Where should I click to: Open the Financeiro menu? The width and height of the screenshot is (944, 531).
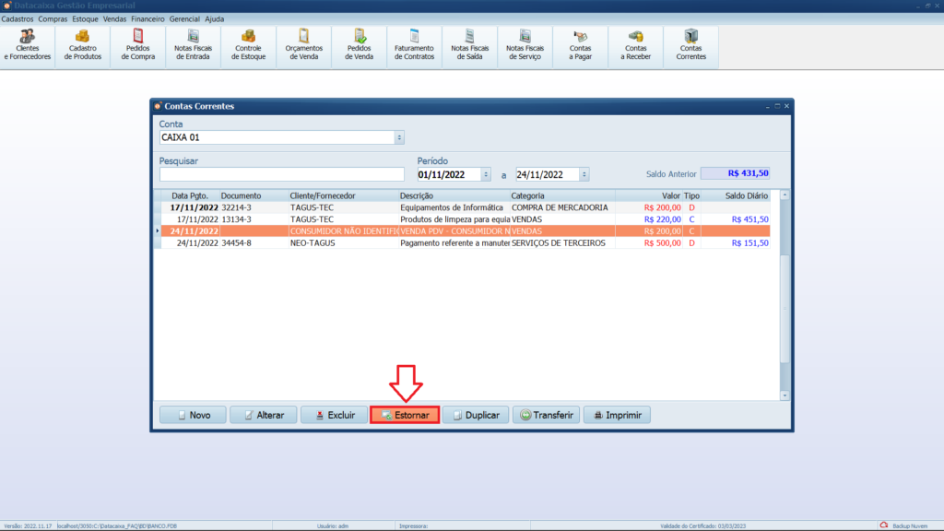147,18
